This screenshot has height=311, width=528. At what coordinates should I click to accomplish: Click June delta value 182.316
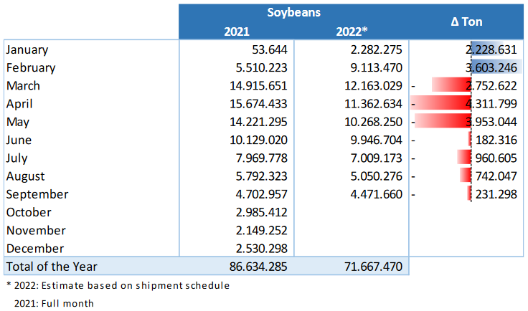pos(495,140)
